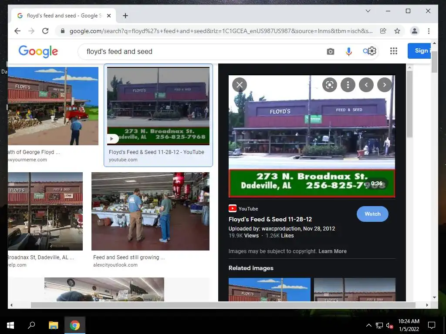Open the Chrome profile menu
This screenshot has height=334, width=446.
pyautogui.click(x=415, y=31)
